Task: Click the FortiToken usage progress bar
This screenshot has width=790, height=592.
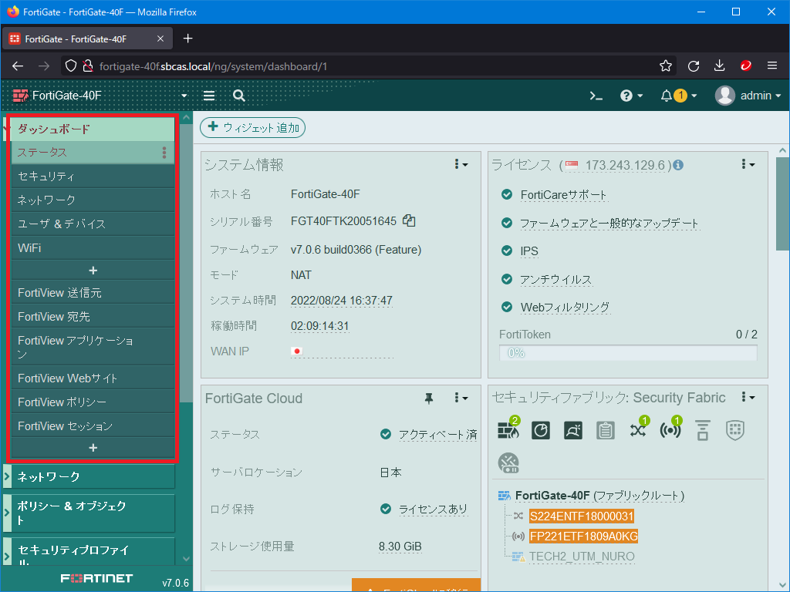Action: [628, 353]
